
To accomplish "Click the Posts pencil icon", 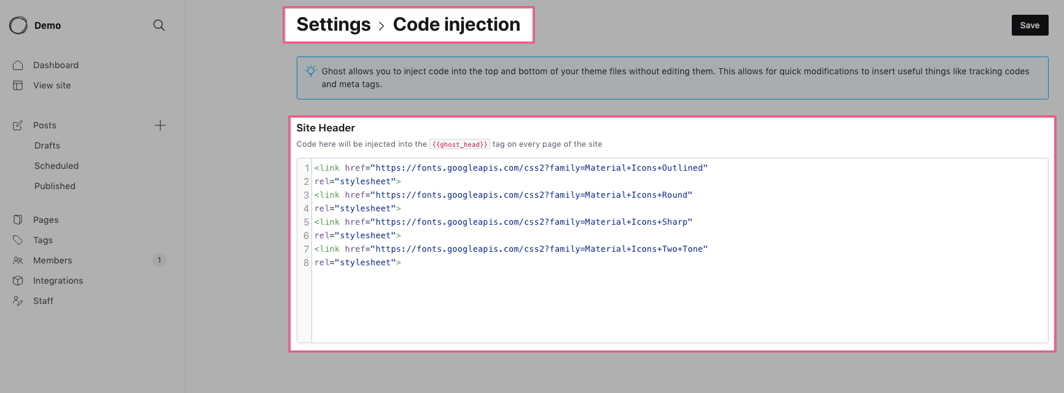I will pos(18,125).
